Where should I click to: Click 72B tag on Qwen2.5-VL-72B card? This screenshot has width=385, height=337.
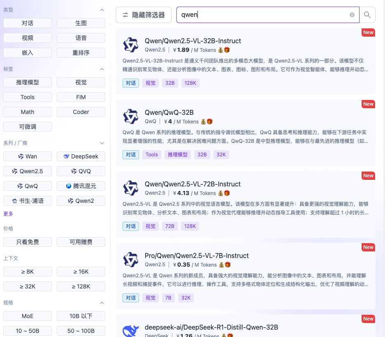[x=169, y=226]
